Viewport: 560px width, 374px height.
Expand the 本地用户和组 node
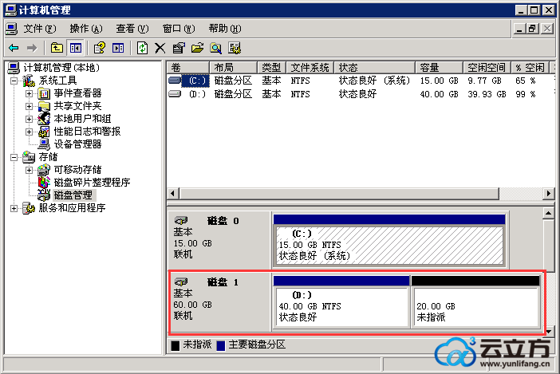(29, 119)
